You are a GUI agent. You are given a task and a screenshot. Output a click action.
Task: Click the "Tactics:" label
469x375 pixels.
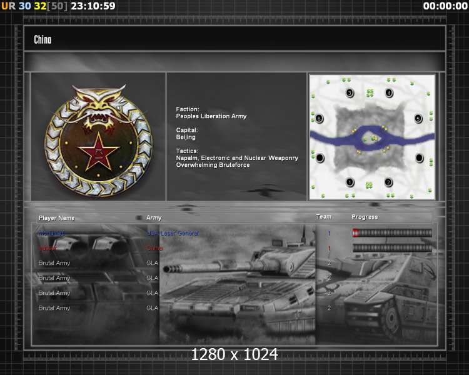click(x=187, y=151)
